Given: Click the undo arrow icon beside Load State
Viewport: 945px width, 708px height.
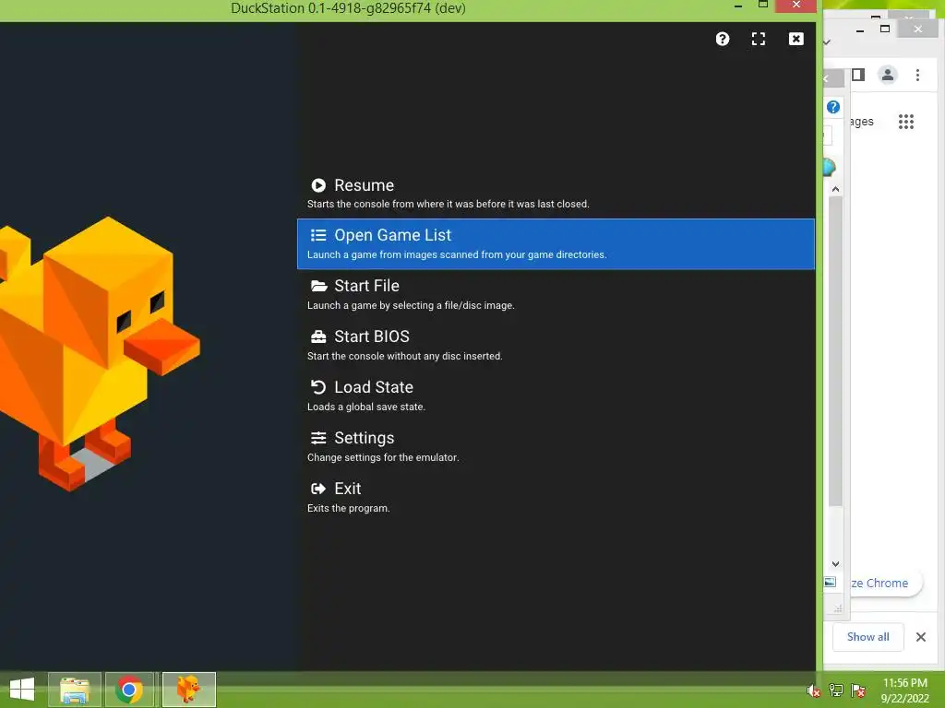Looking at the screenshot, I should tap(318, 387).
